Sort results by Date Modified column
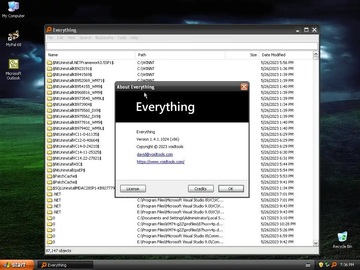 [x=286, y=55]
